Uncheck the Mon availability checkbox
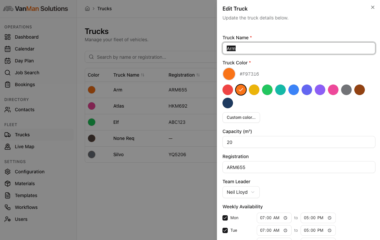This screenshot has height=240, width=380. point(225,218)
